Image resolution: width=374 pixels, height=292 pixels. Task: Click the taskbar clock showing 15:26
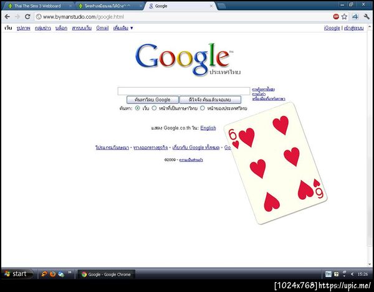coord(363,275)
